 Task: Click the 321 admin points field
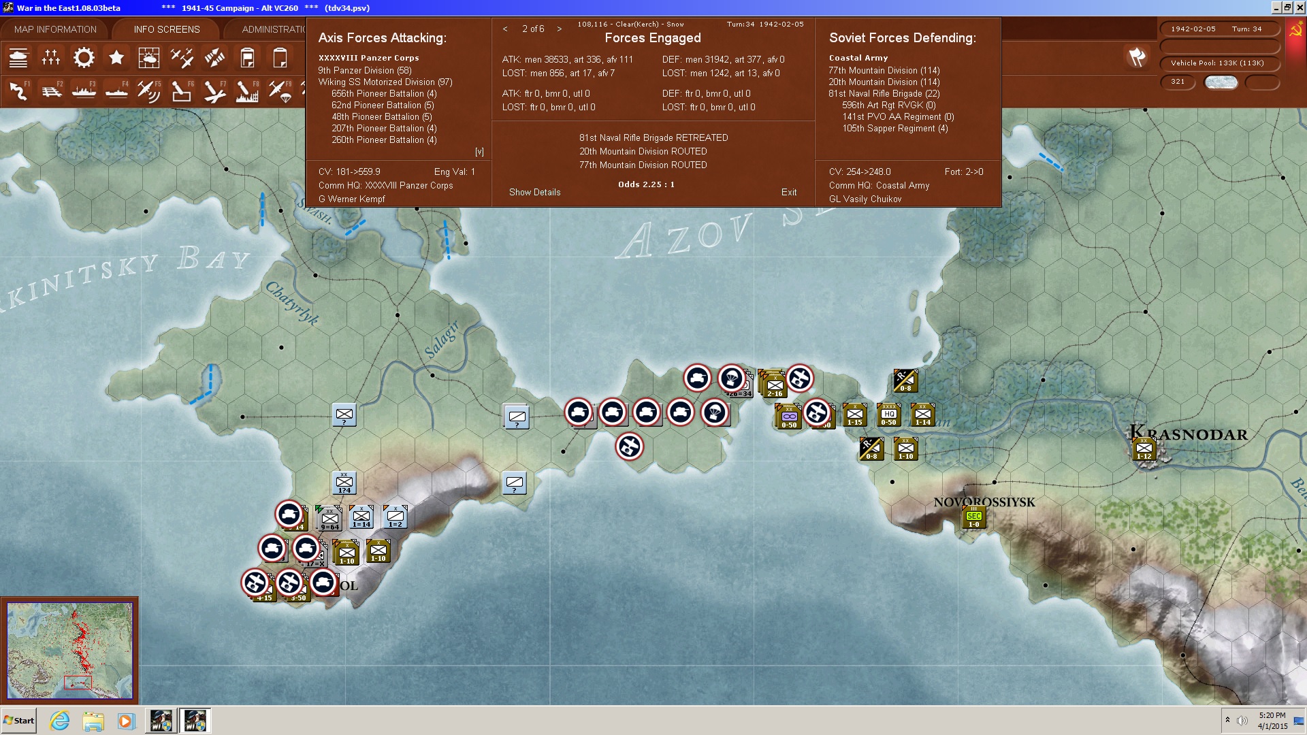1178,82
